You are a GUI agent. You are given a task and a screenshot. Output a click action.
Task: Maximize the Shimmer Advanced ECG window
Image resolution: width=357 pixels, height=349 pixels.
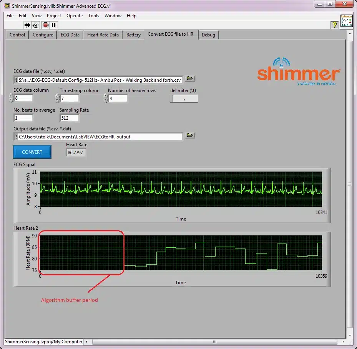(x=330, y=4)
